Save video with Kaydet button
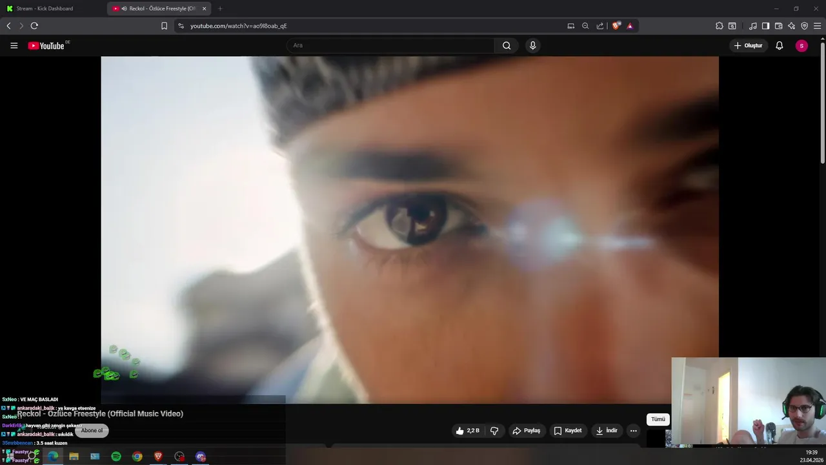826x465 pixels. pyautogui.click(x=568, y=431)
